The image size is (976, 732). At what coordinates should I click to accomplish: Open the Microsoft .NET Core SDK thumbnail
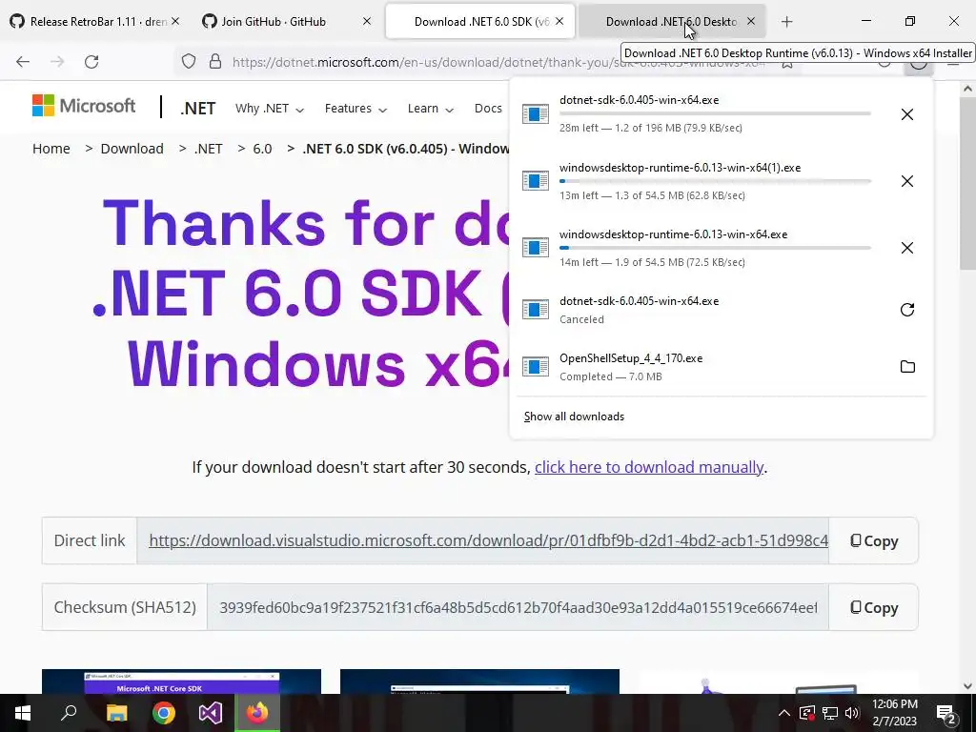tap(181, 681)
